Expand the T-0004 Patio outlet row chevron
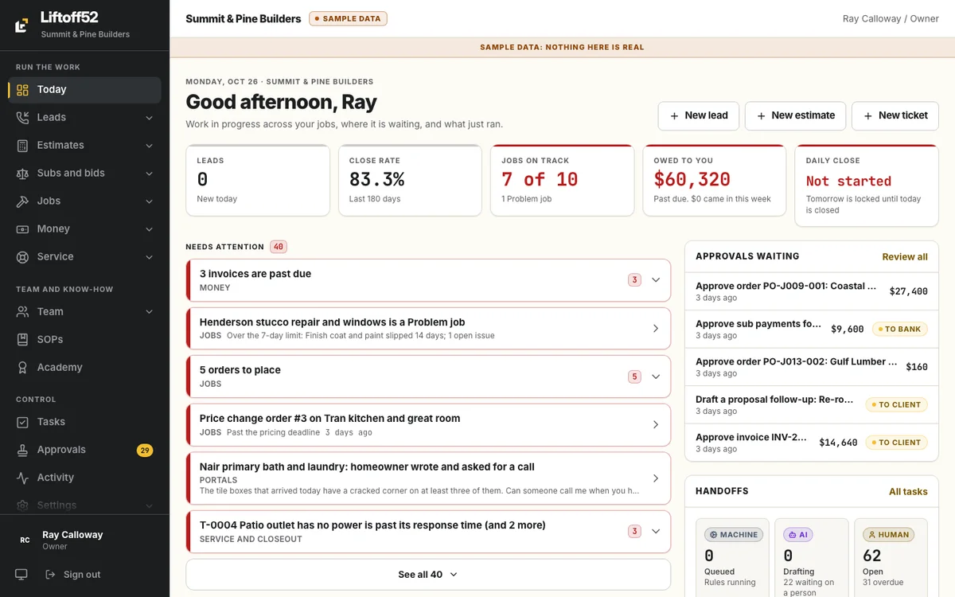Screen dimensions: 955x597 tap(656, 532)
